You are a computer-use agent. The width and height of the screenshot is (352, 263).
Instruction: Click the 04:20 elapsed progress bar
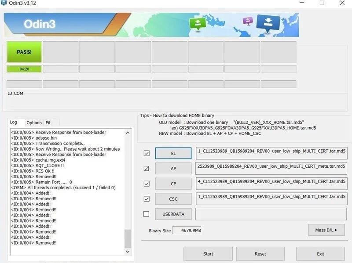(x=24, y=69)
